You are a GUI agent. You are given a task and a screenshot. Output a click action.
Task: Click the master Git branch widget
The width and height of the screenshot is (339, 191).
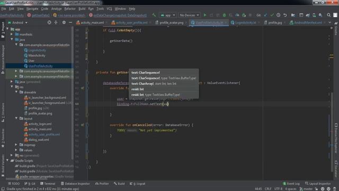click(x=306, y=189)
